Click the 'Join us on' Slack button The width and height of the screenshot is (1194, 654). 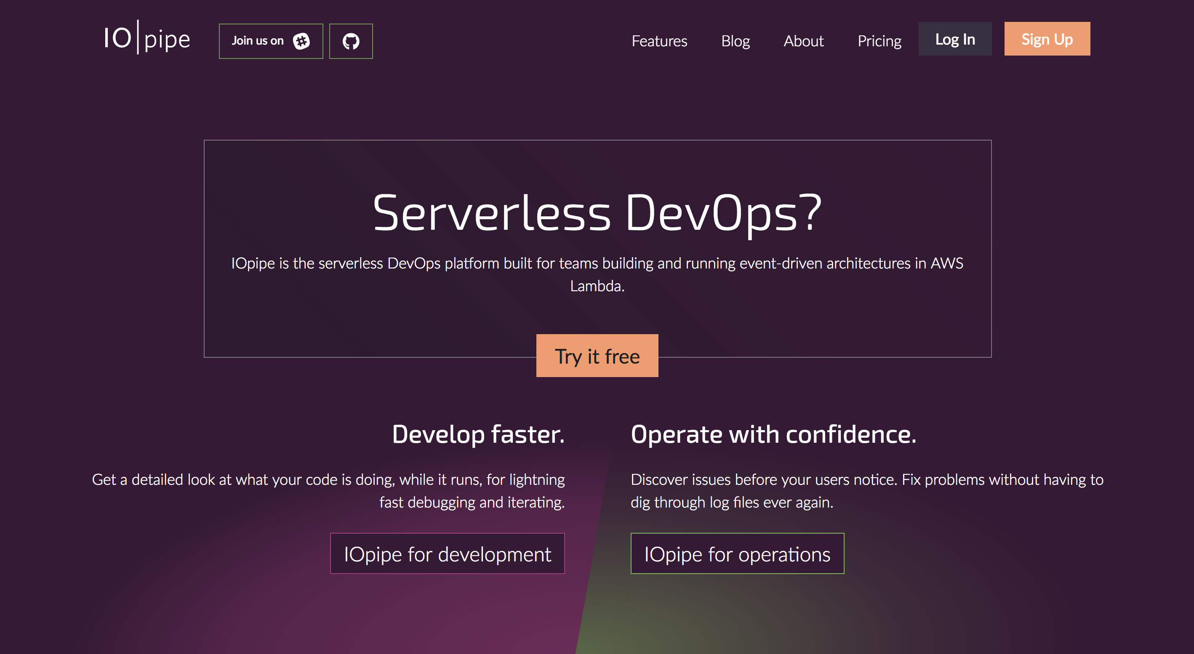point(271,41)
